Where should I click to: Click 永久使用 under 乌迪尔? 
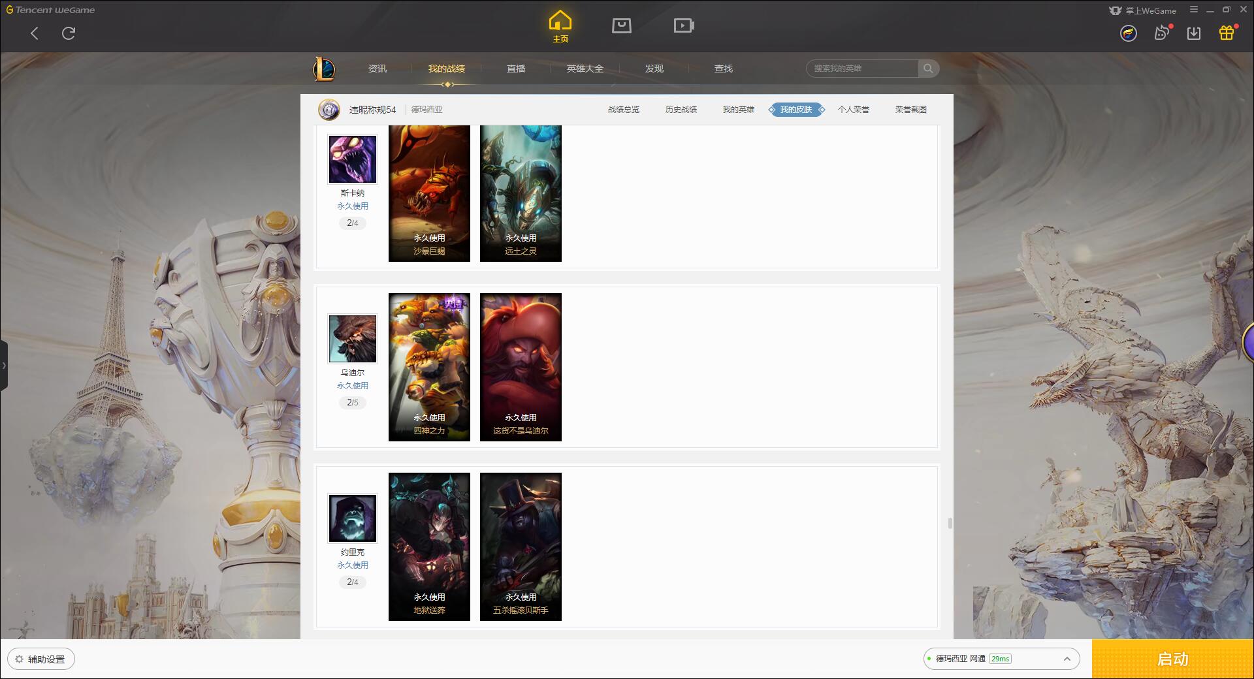(x=353, y=386)
